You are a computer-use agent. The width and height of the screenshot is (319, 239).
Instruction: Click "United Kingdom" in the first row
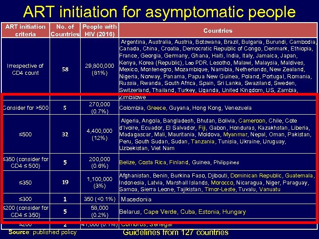pos(242,90)
